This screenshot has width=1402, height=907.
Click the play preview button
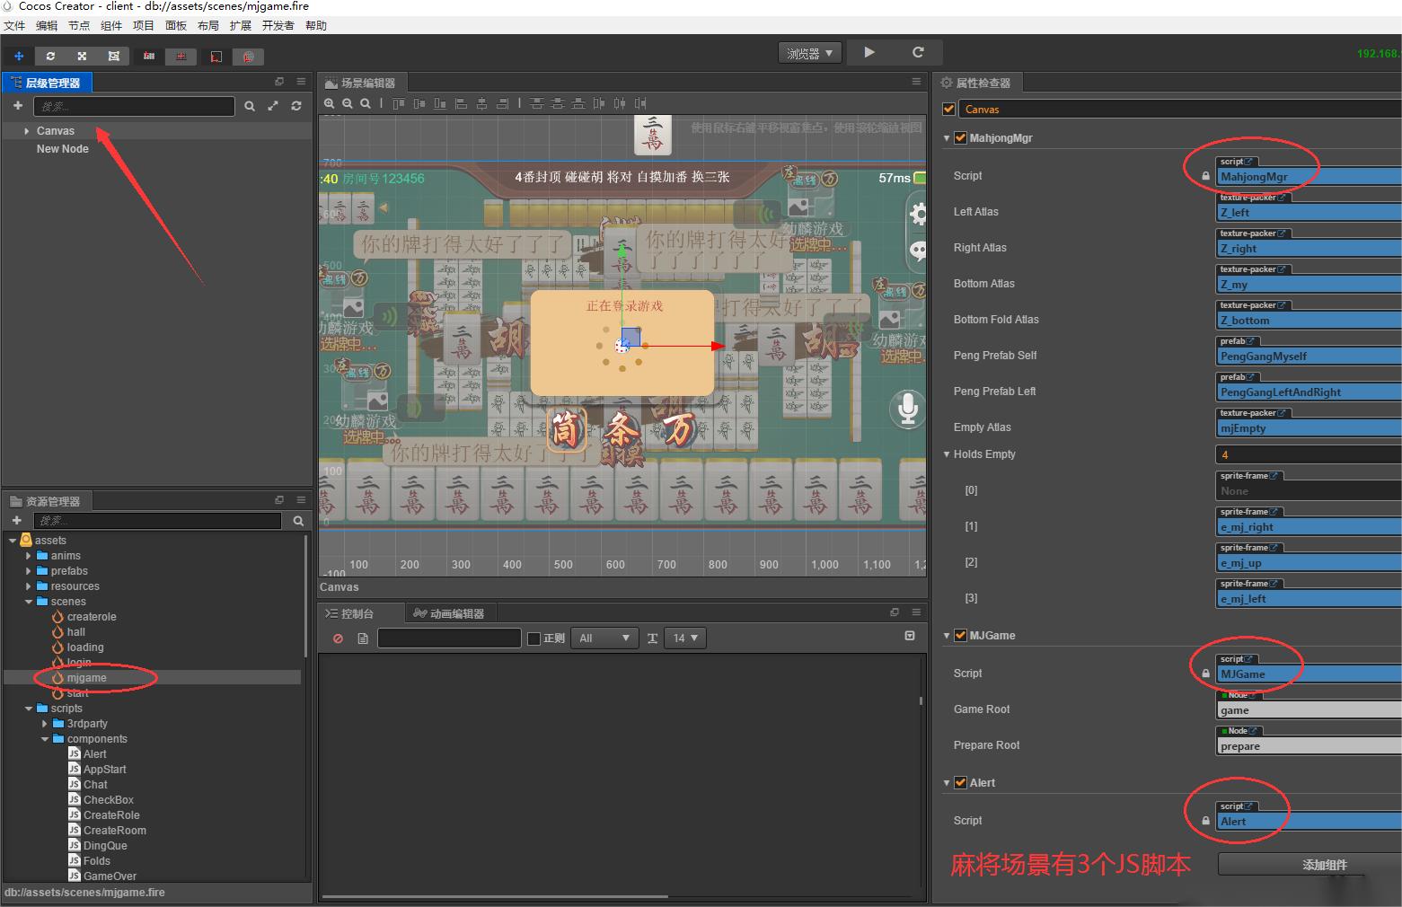pyautogui.click(x=869, y=52)
